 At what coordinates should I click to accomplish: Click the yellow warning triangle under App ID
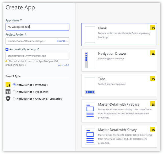point(6,61)
